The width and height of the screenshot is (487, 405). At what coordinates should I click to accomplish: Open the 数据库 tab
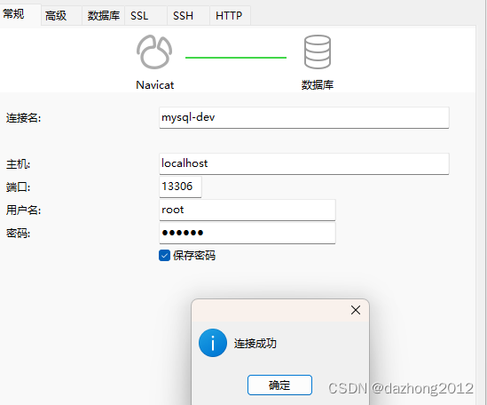coord(104,16)
